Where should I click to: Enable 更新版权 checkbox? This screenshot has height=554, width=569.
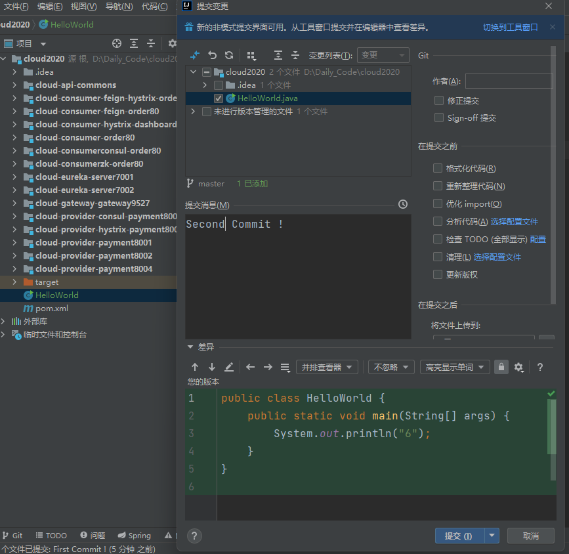[x=438, y=274]
